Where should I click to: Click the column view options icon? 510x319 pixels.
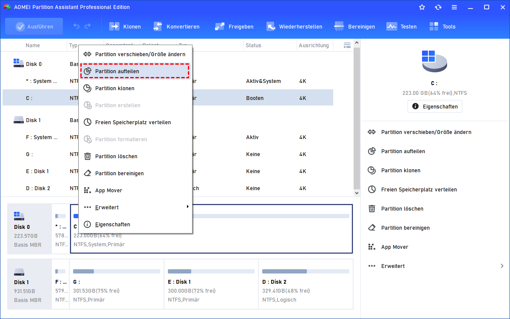[x=347, y=45]
